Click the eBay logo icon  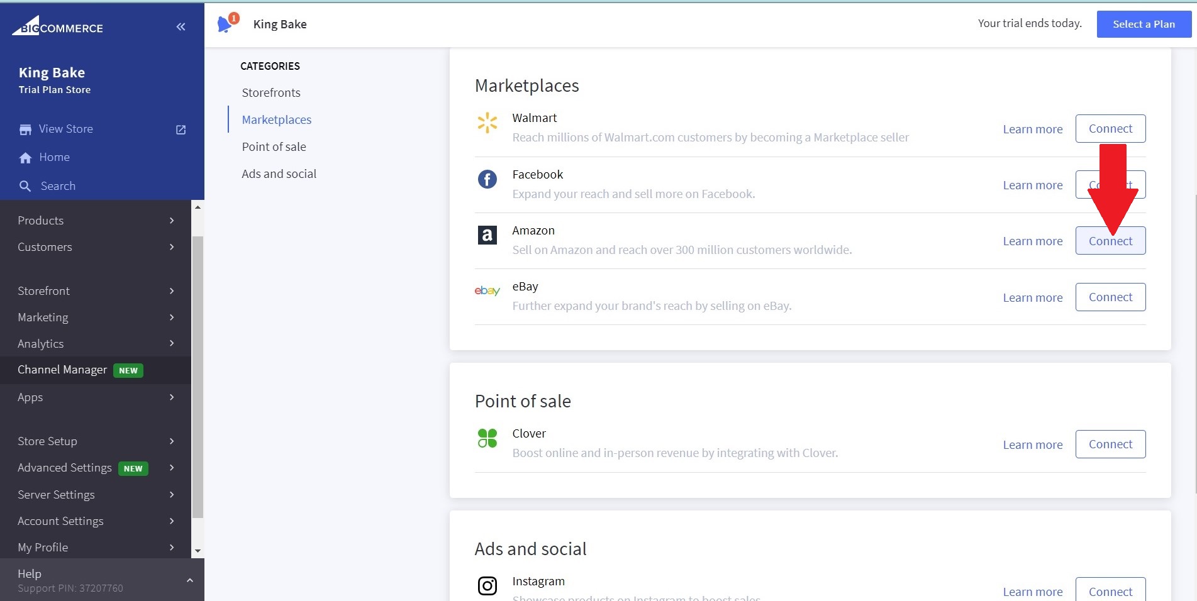click(x=487, y=290)
